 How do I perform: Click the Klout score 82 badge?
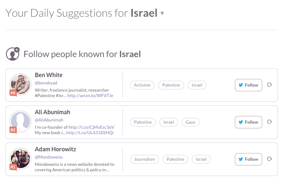[x=13, y=130]
